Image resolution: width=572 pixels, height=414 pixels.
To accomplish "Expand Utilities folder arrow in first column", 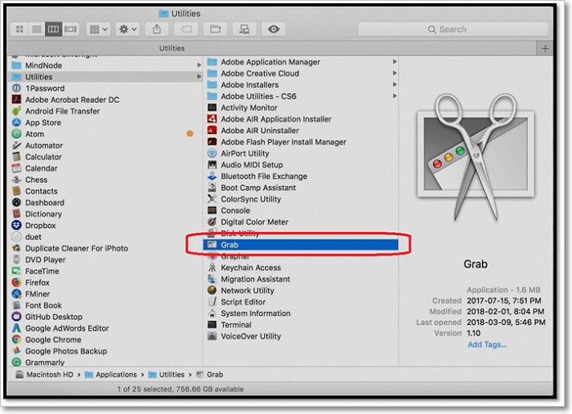I will [199, 77].
